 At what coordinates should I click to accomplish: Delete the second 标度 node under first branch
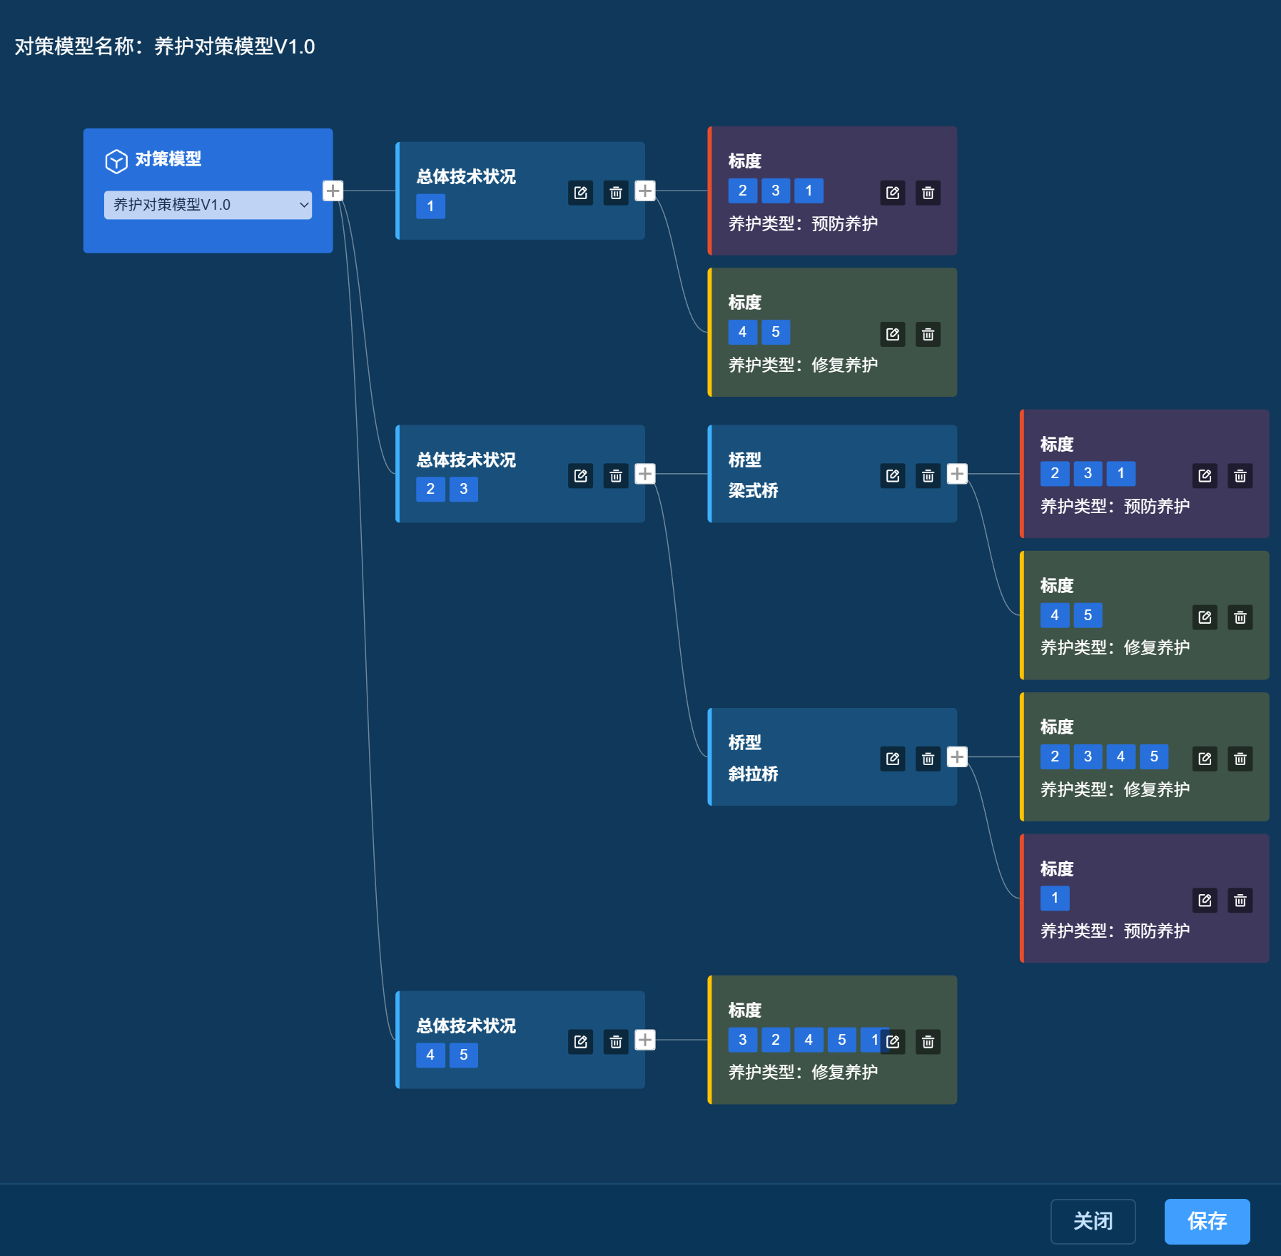pos(928,334)
